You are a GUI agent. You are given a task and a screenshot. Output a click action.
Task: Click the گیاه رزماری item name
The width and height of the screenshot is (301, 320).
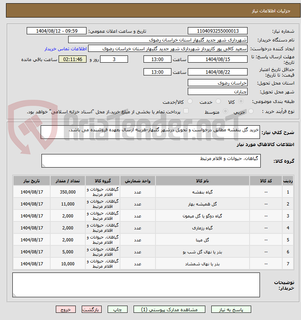click(x=202, y=228)
